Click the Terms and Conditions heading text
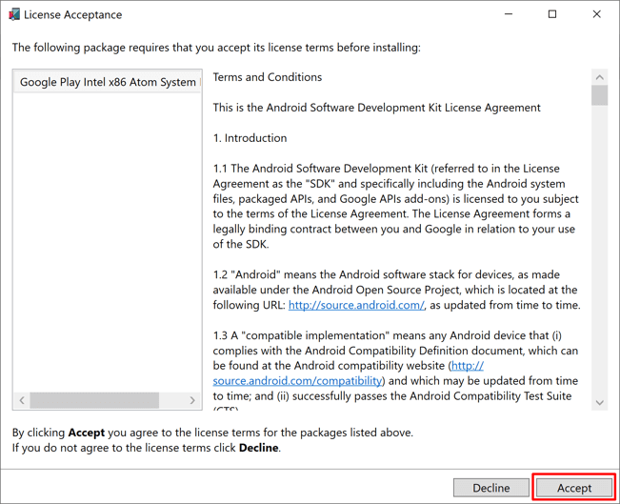The image size is (620, 504). pos(267,77)
